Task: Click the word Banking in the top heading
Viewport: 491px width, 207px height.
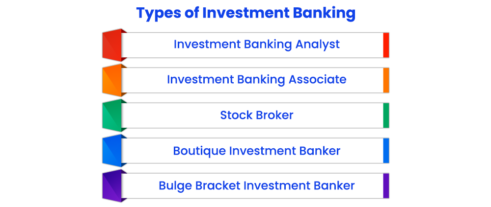Action: click(324, 14)
